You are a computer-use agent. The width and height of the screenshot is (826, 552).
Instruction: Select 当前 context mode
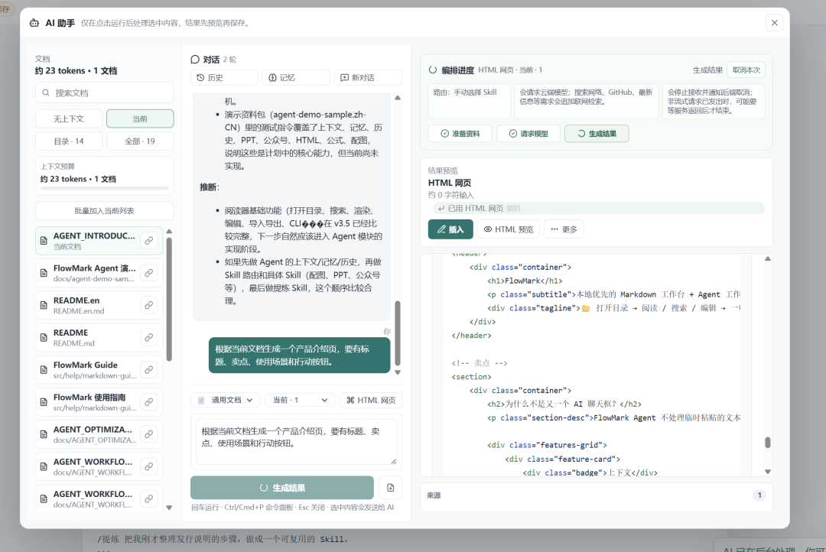(140, 119)
